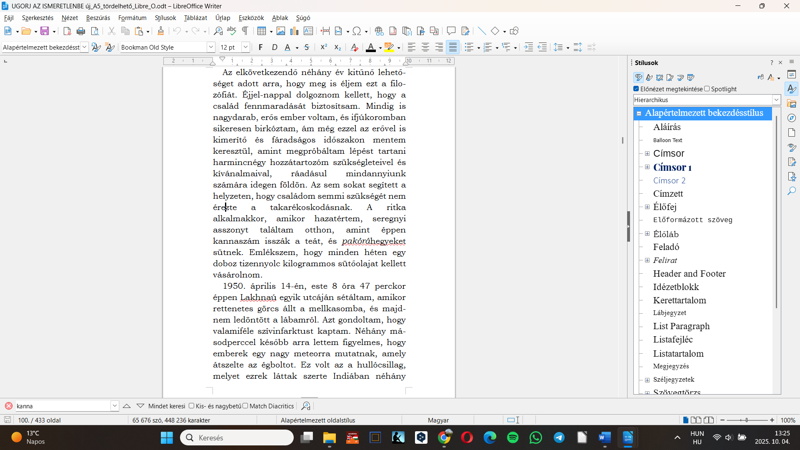Uncheck Előnézet megtekintése checkbox
800x450 pixels.
(636, 89)
